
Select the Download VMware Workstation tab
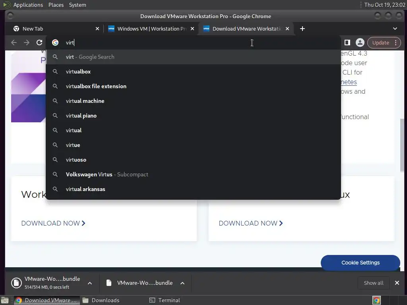tap(246, 29)
